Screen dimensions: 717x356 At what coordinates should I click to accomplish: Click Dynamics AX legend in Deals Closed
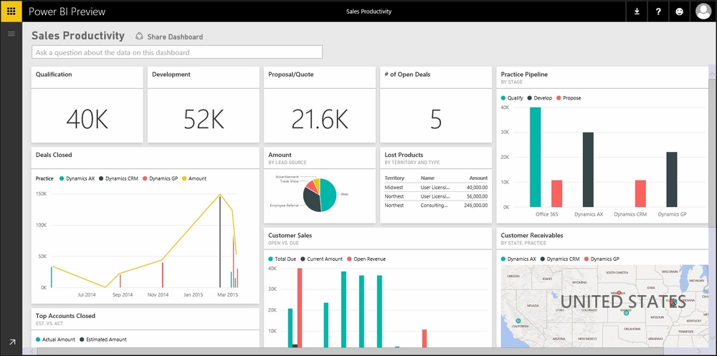(x=77, y=178)
